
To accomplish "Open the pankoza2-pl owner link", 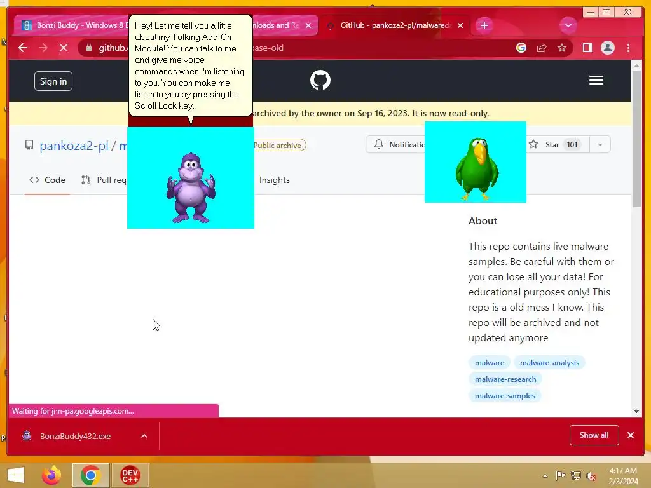I will tap(74, 146).
